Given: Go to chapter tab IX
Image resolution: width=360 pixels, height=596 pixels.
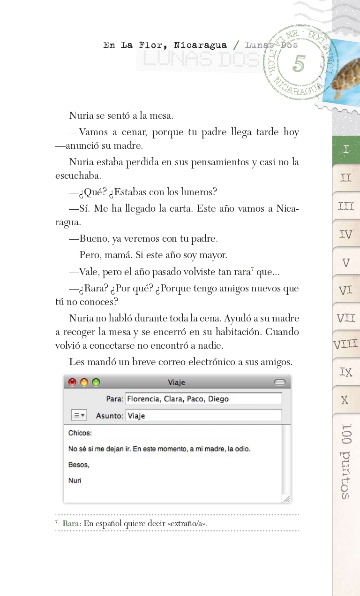Looking at the screenshot, I should tap(346, 373).
